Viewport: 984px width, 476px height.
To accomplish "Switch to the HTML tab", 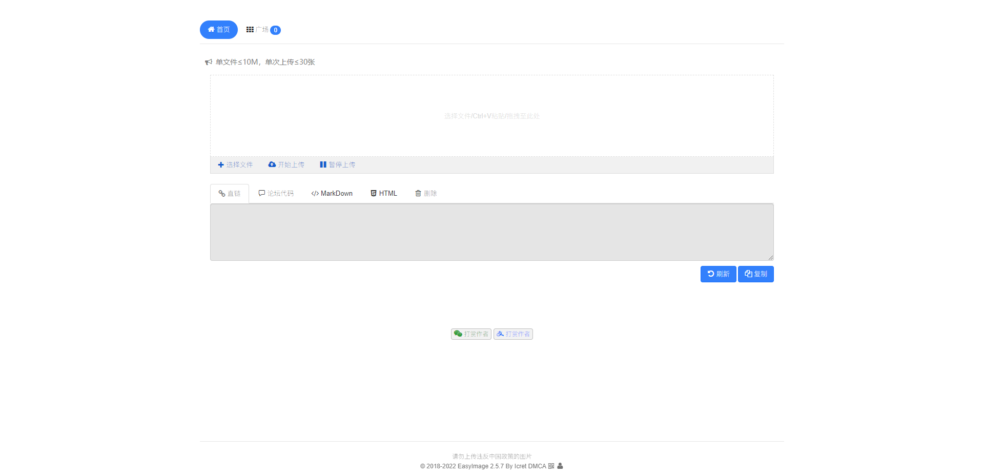I will (x=384, y=194).
